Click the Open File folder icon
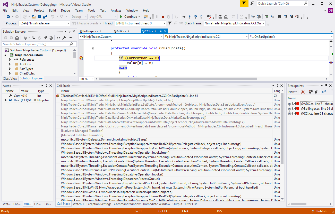 (x=33, y=17)
